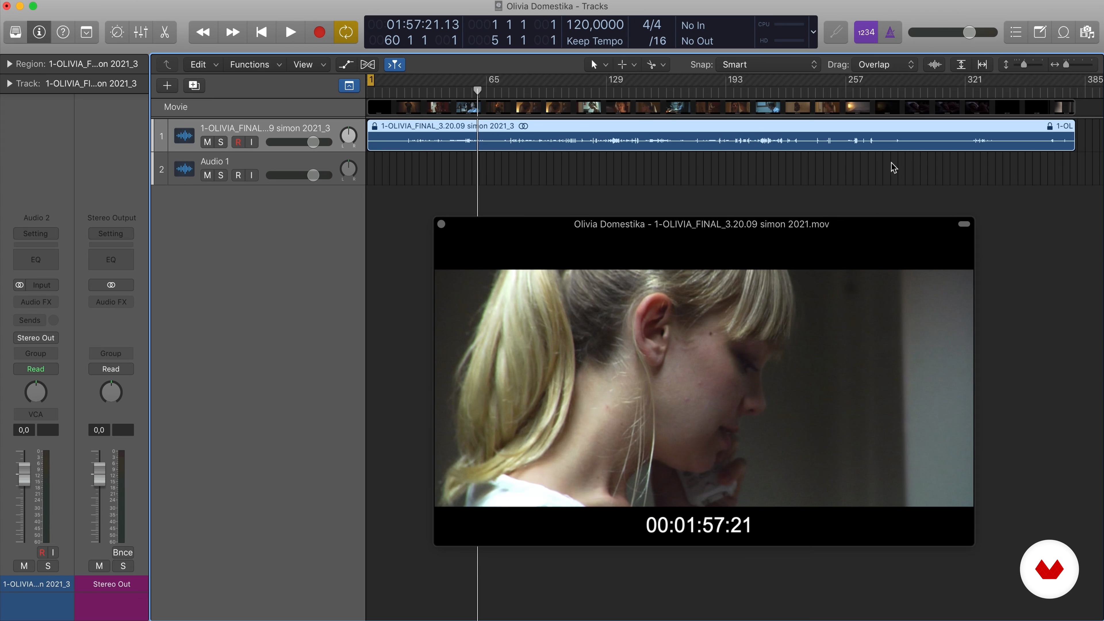Toggle Show Automation button

[346, 65]
